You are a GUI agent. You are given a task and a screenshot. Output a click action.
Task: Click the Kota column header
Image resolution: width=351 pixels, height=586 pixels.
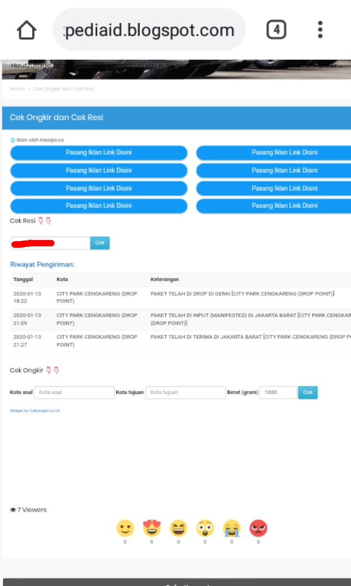point(62,279)
